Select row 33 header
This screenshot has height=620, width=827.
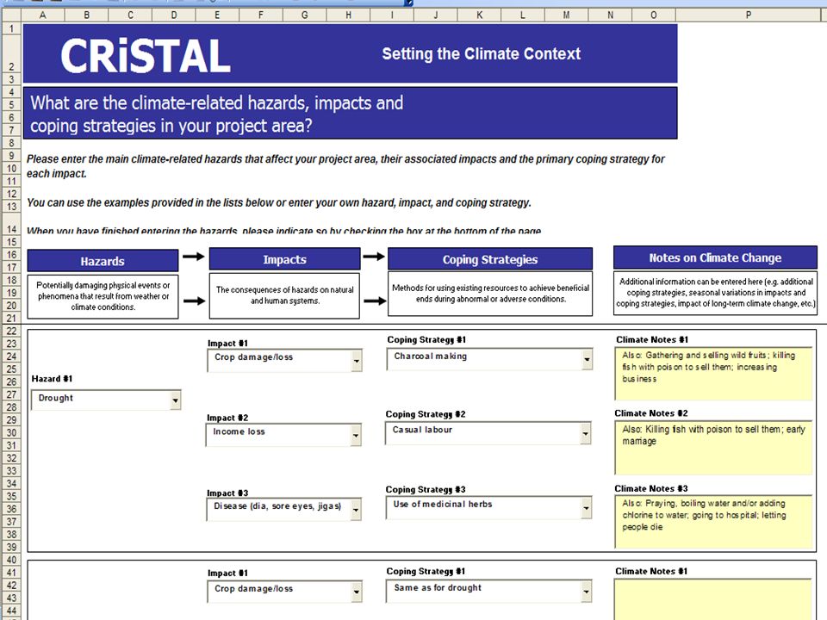click(11, 471)
